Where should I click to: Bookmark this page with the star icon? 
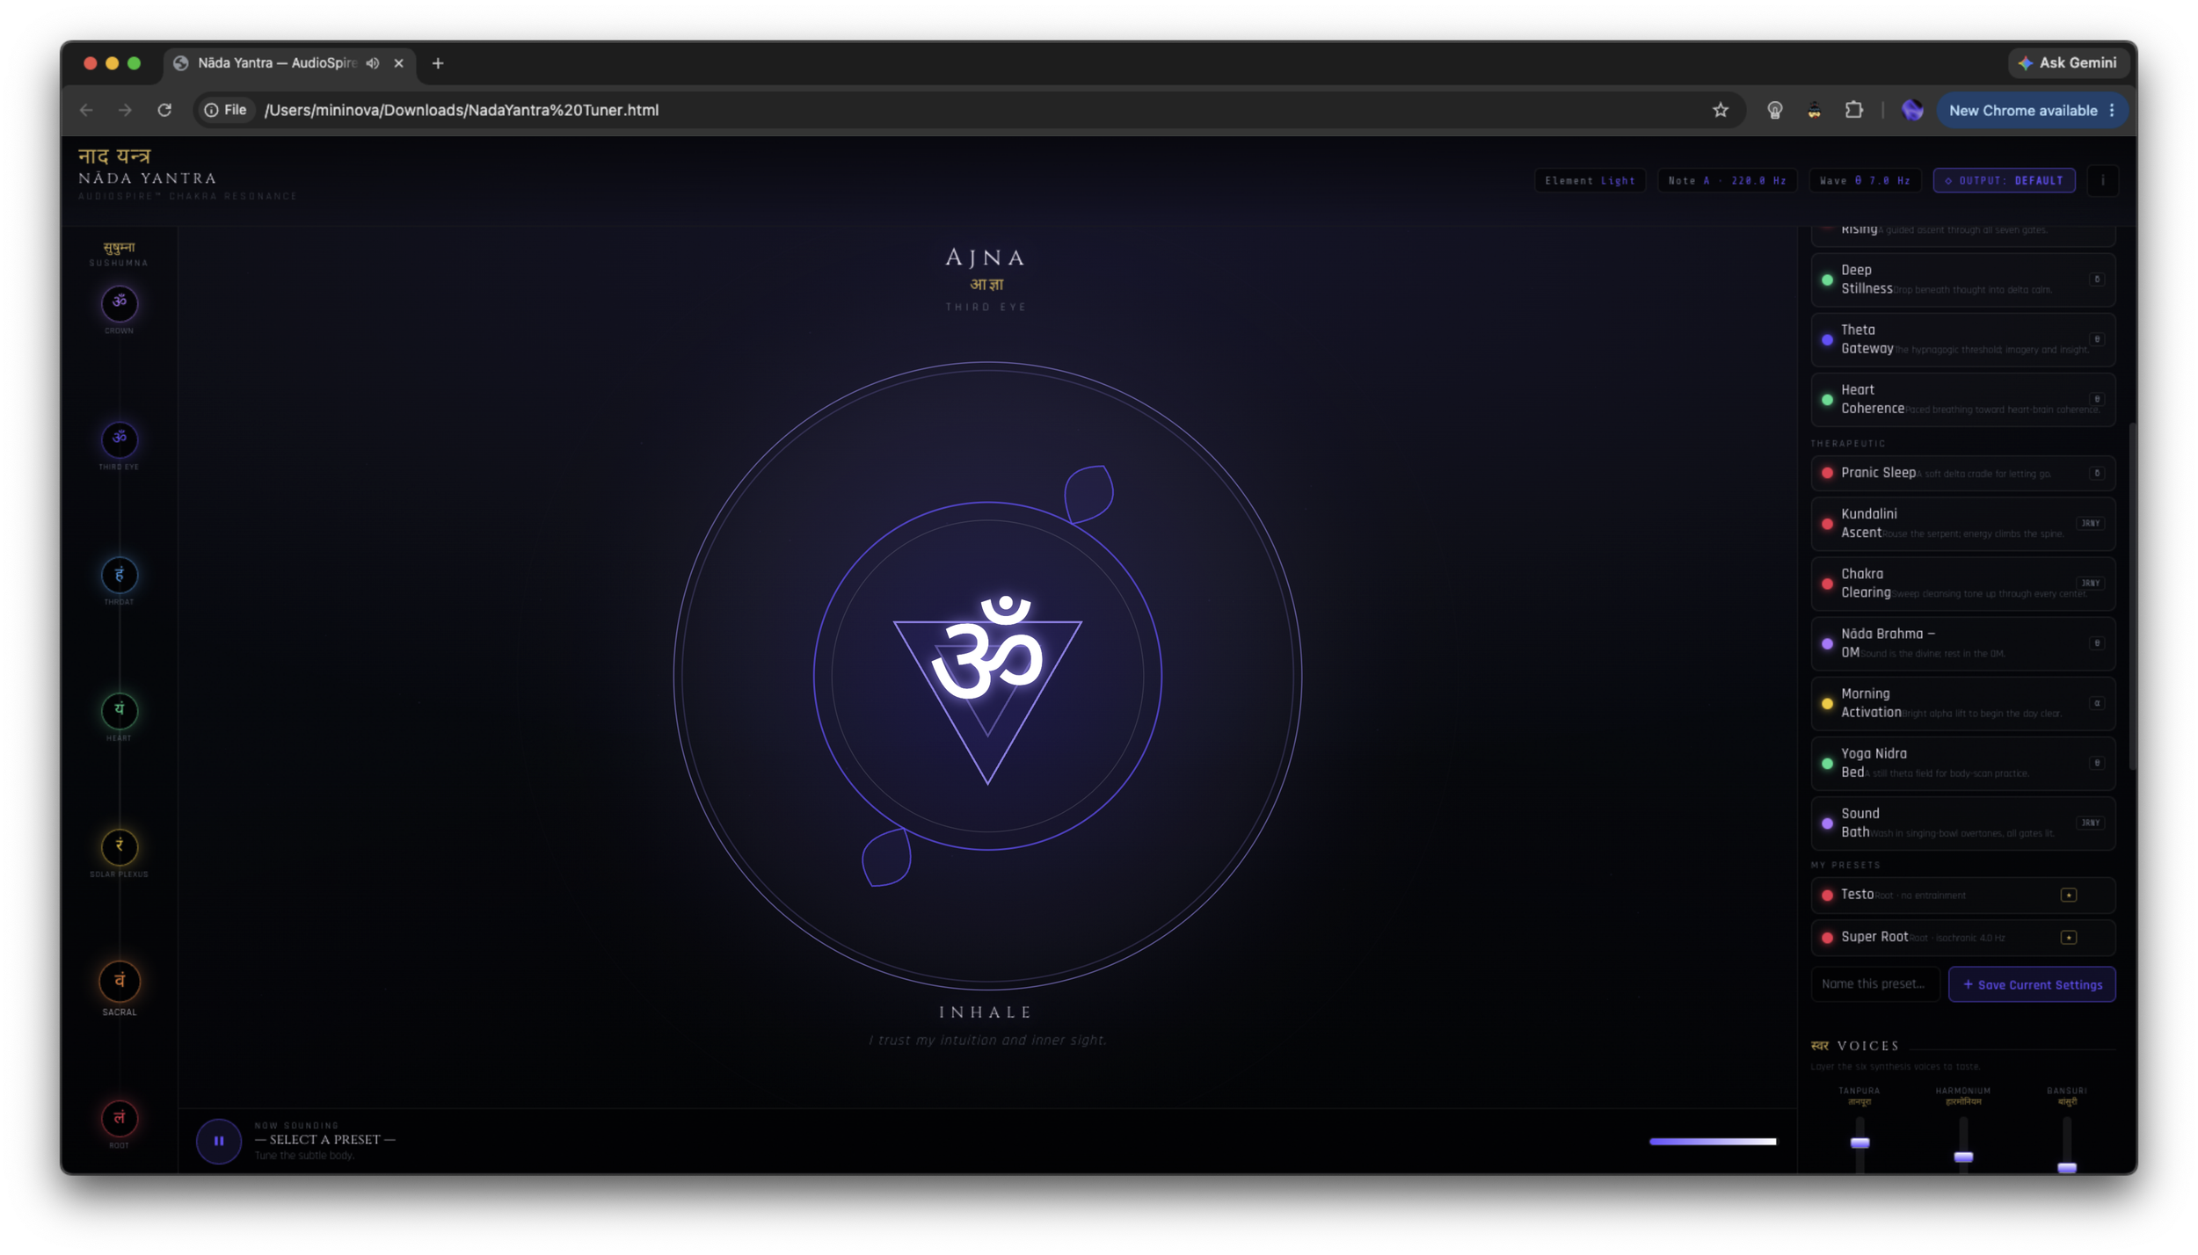click(1721, 110)
